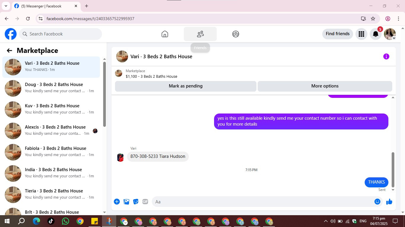Click the ENG language indicator
The image size is (405, 227).
click(x=363, y=221)
